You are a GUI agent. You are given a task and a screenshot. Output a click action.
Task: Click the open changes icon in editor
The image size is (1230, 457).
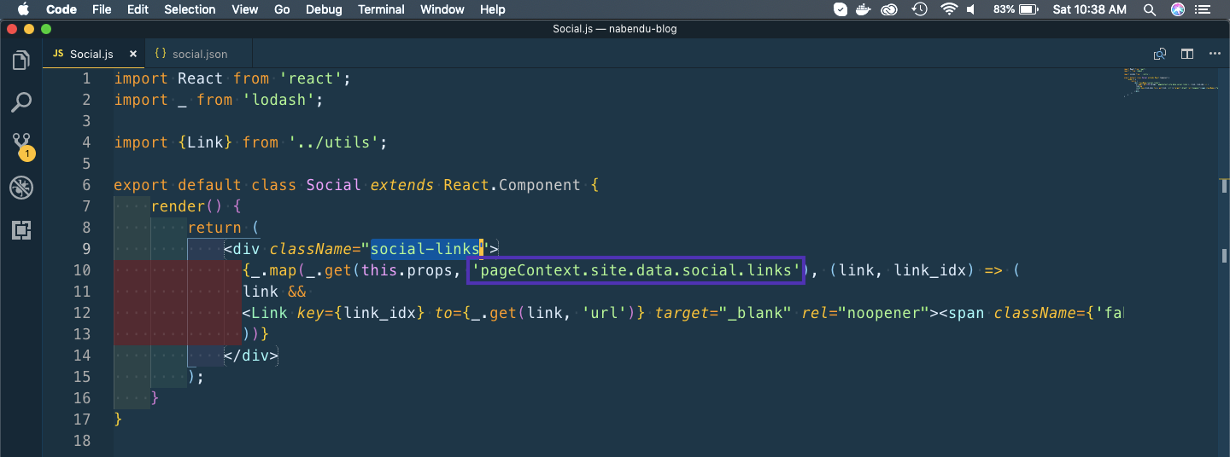tap(1160, 54)
